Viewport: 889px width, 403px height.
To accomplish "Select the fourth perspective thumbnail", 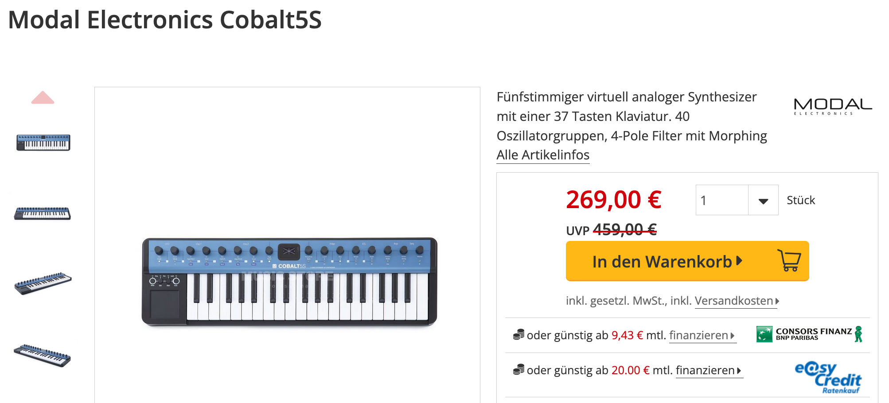I will point(43,355).
